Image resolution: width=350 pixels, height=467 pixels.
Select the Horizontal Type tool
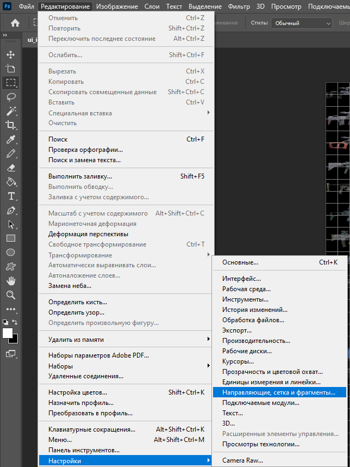pyautogui.click(x=11, y=196)
